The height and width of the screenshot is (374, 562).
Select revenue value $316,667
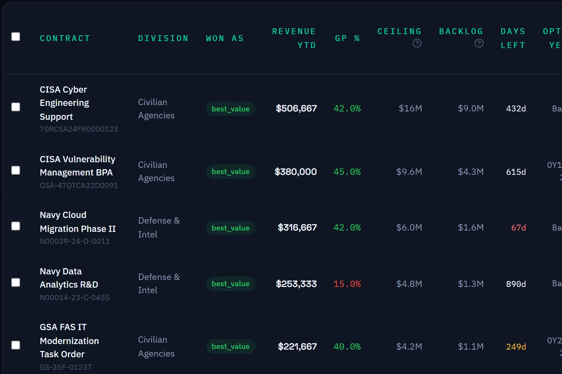[297, 228]
